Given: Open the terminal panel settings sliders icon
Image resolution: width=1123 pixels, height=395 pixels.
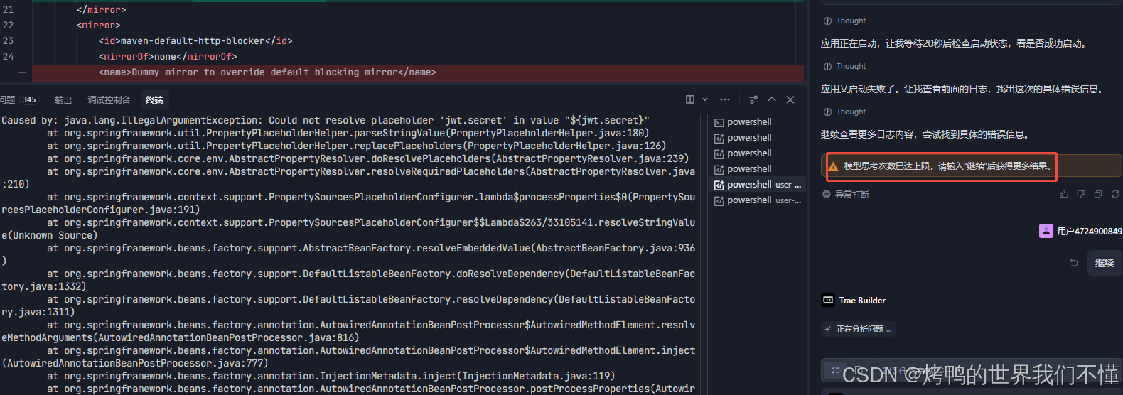Looking at the screenshot, I should pos(753,99).
